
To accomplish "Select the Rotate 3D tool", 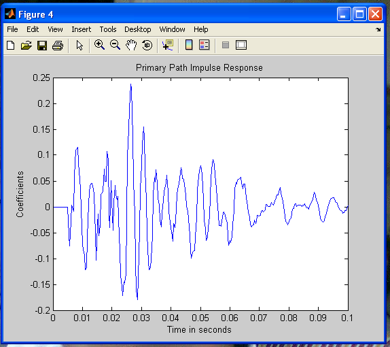I will pyautogui.click(x=147, y=45).
